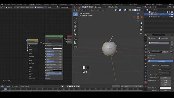Open the Material properties tab icon

146,82
